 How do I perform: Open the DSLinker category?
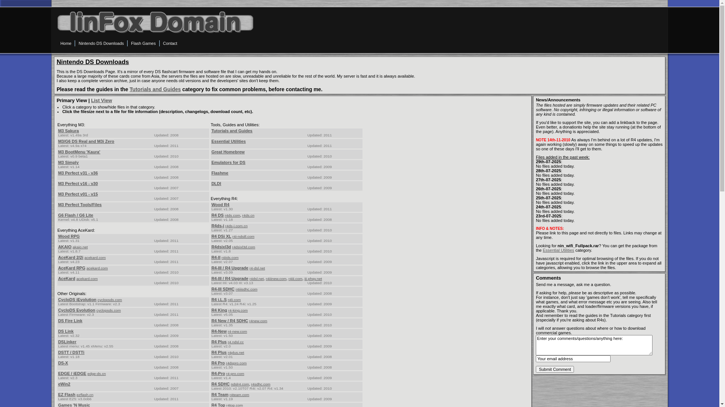pos(67,342)
